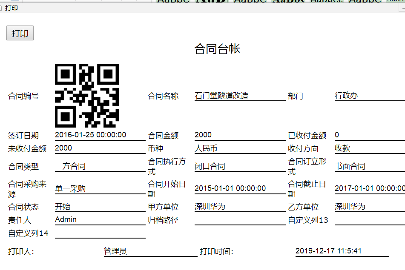405x270 pixels.
Task: Click the 签订日期 label
Action: pos(23,135)
